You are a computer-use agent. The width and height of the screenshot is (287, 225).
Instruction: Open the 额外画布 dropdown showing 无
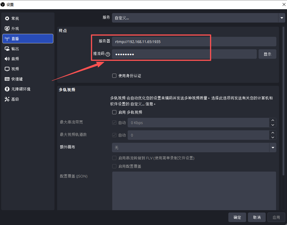pyautogui.click(x=195, y=148)
